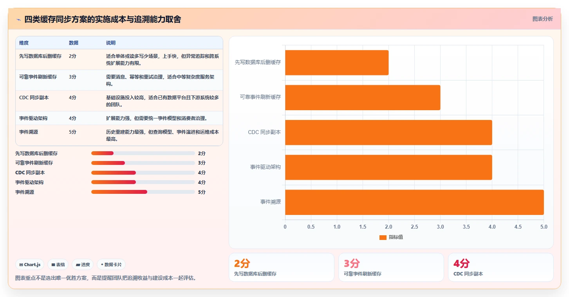The width and height of the screenshot is (569, 297).
Task: Click the page title 四类缓存同步方案
Action: [x=103, y=19]
